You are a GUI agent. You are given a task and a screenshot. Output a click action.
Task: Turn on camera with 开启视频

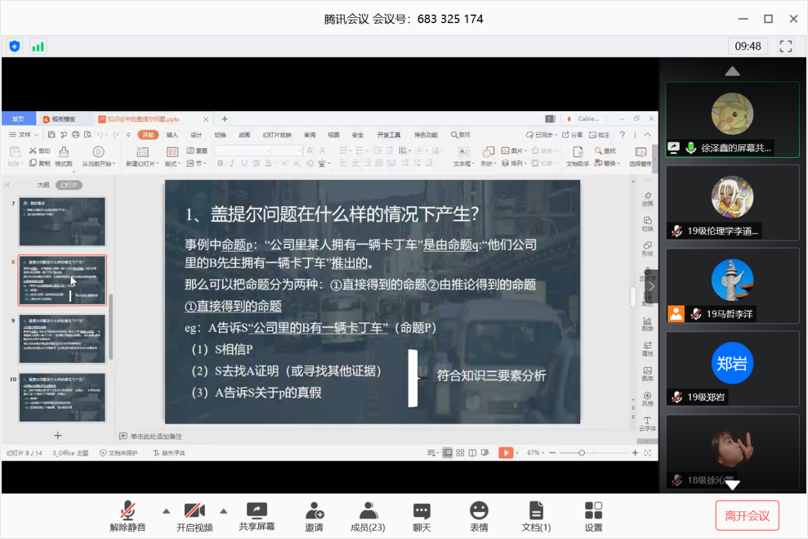click(194, 517)
